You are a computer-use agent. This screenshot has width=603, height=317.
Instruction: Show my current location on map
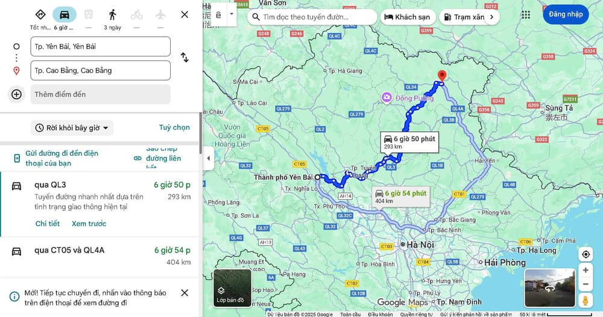585,254
